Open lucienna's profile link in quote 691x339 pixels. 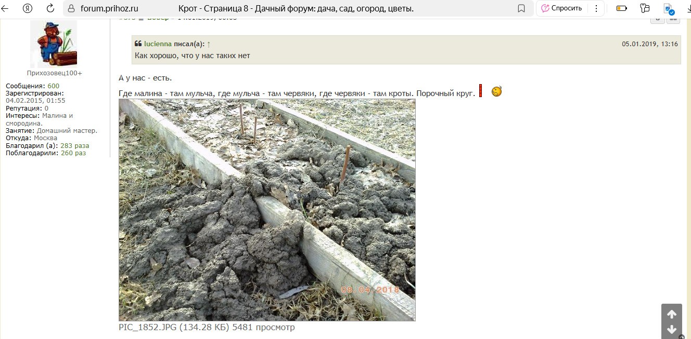click(x=158, y=44)
